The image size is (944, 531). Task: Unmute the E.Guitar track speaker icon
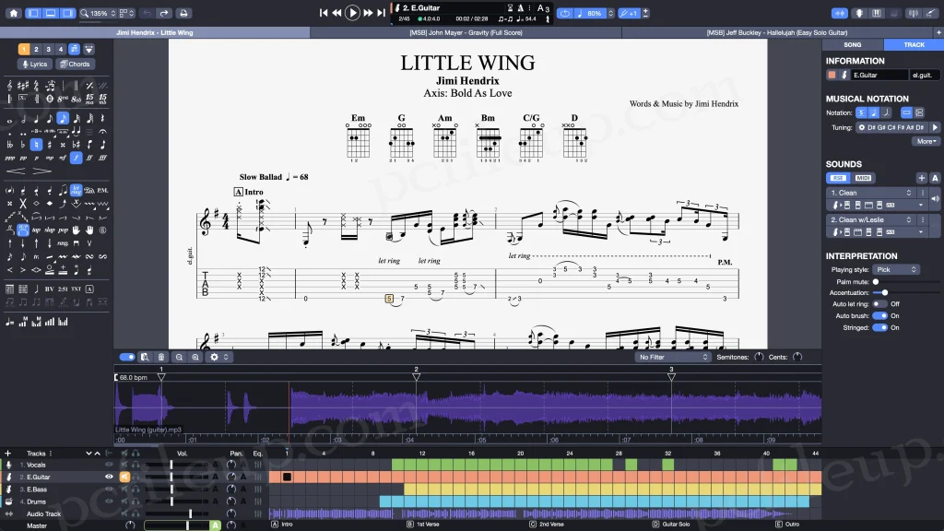pyautogui.click(x=124, y=477)
